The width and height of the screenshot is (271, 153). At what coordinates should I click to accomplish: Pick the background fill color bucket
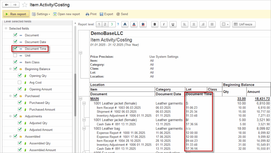pos(143,24)
